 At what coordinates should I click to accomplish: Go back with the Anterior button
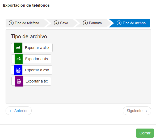click(x=19, y=111)
